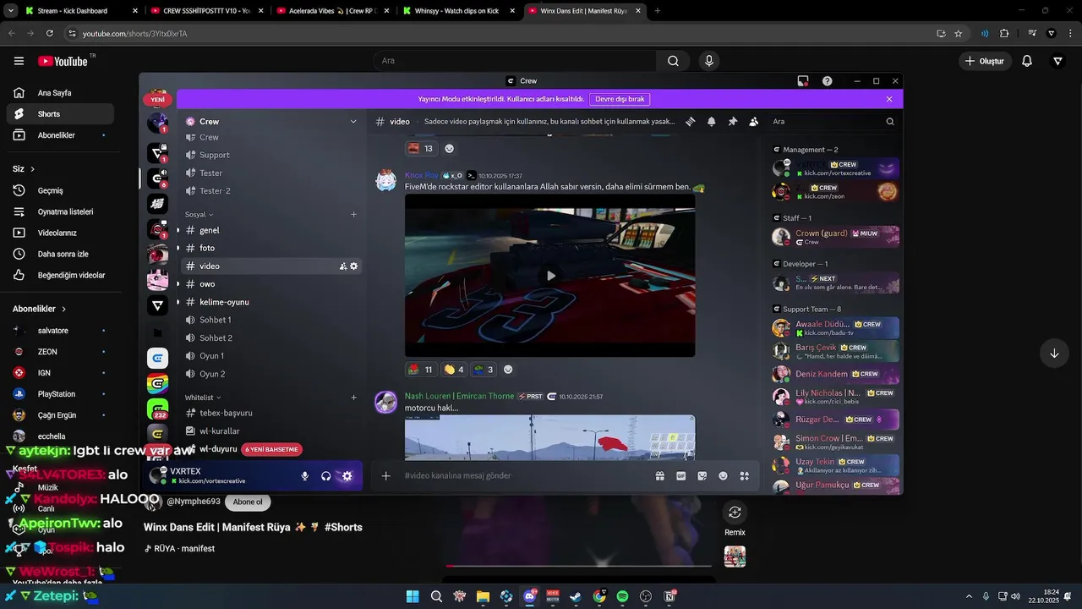Image resolution: width=1082 pixels, height=609 pixels.
Task: Open Deniz Kandem member profile
Action: [835, 374]
